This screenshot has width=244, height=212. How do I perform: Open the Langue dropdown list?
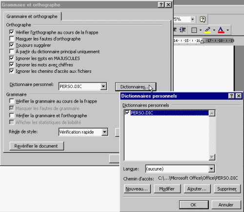211,169
